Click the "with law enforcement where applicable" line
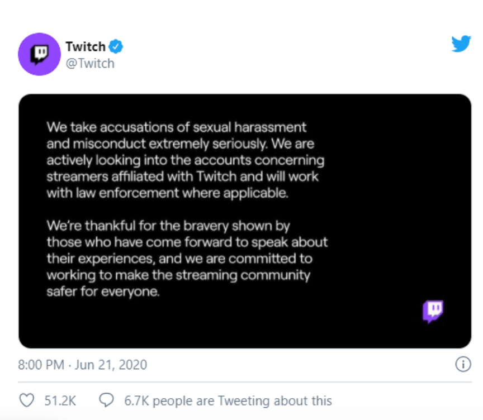Screen dimensions: 483x420 167,193
